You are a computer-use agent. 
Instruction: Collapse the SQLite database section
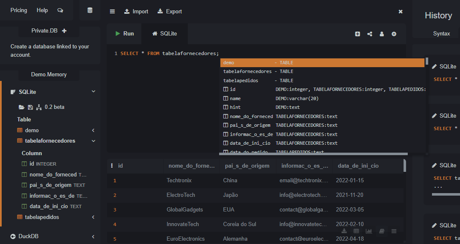93,92
